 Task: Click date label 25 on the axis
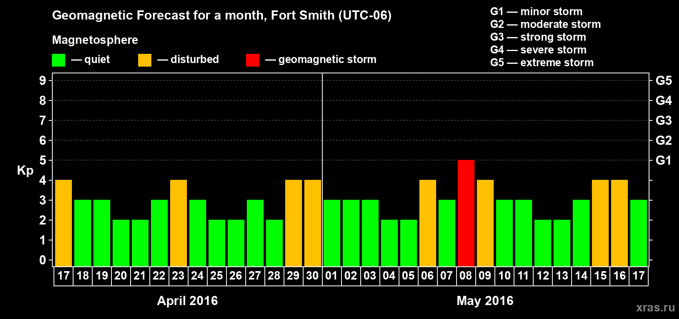click(216, 276)
